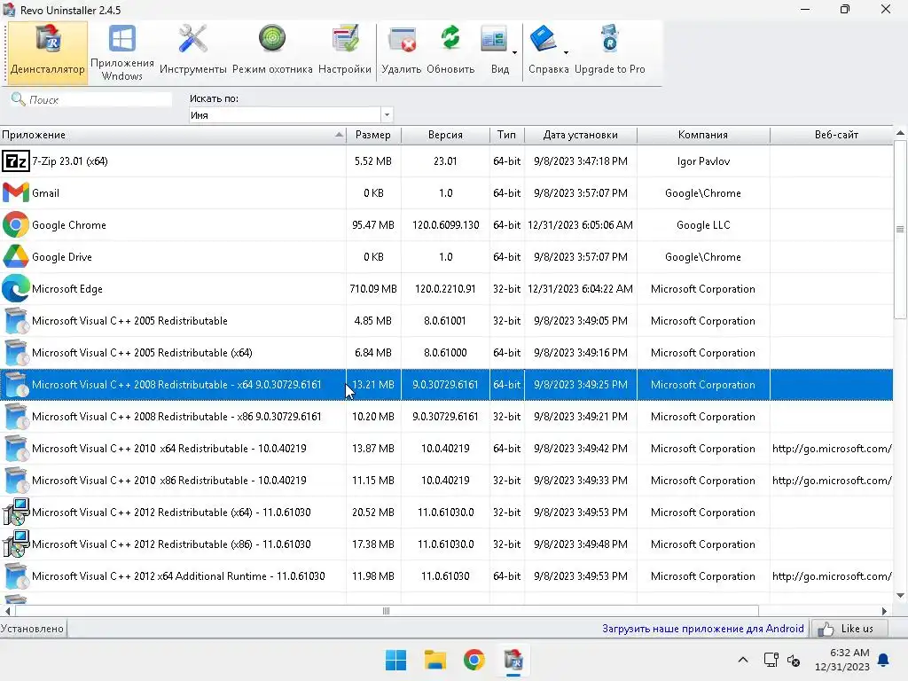Screen dimensions: 908x681
Task: Click Igor Pavlov company cell
Action: coord(703,161)
